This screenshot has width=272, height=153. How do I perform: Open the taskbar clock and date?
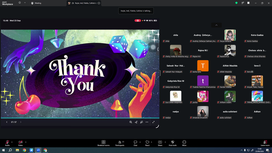click(x=259, y=150)
